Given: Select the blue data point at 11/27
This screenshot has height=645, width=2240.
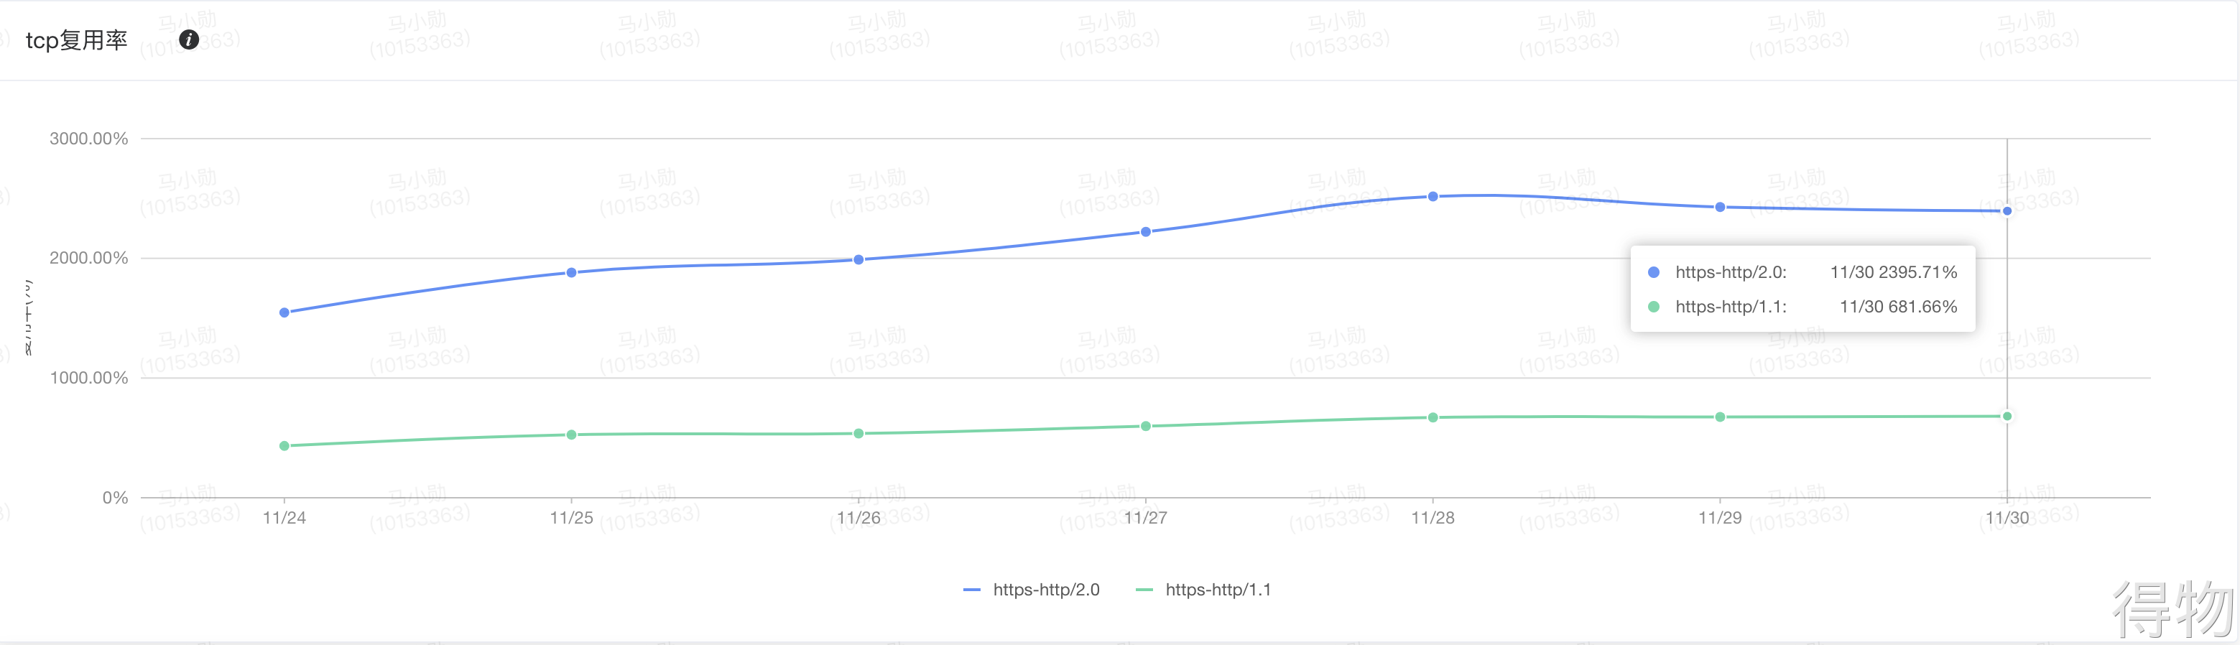Looking at the screenshot, I should [1145, 231].
